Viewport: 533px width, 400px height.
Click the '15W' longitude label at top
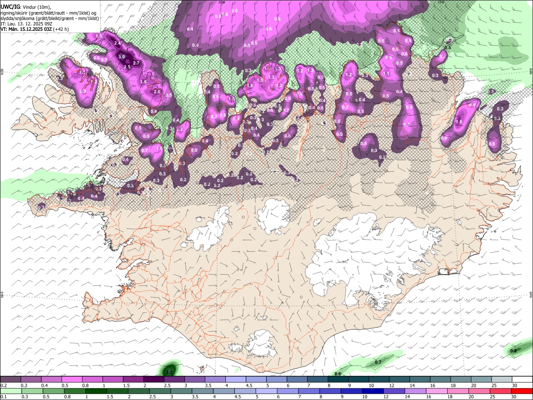pos(441,2)
